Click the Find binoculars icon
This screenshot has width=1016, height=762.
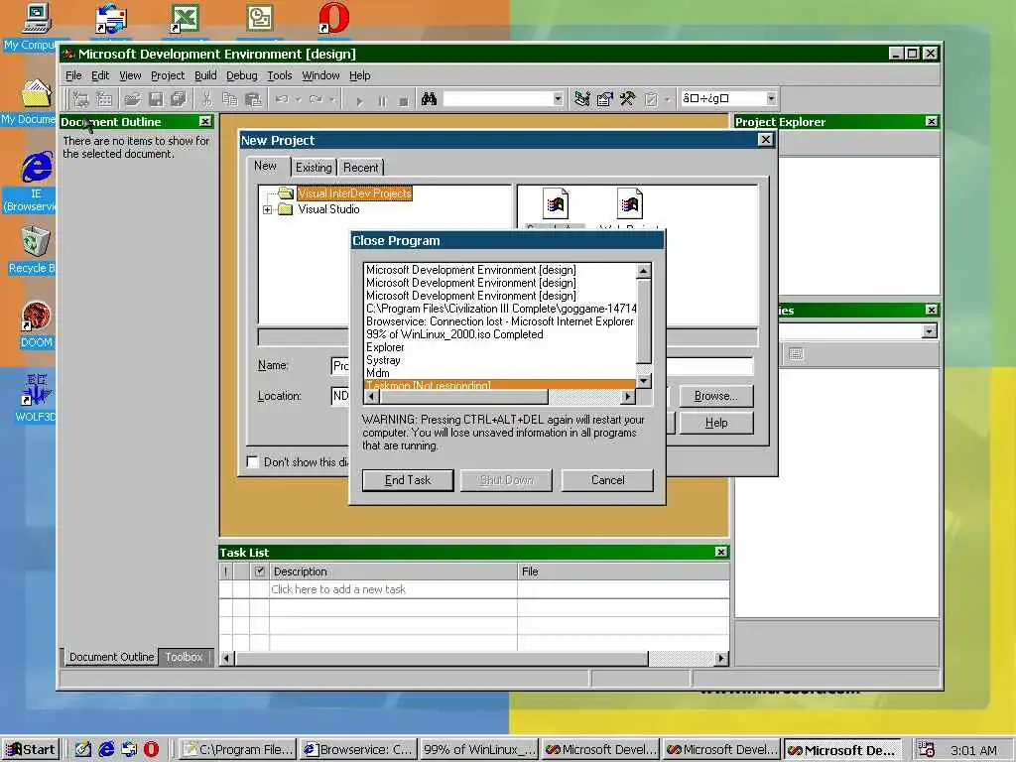pos(429,99)
